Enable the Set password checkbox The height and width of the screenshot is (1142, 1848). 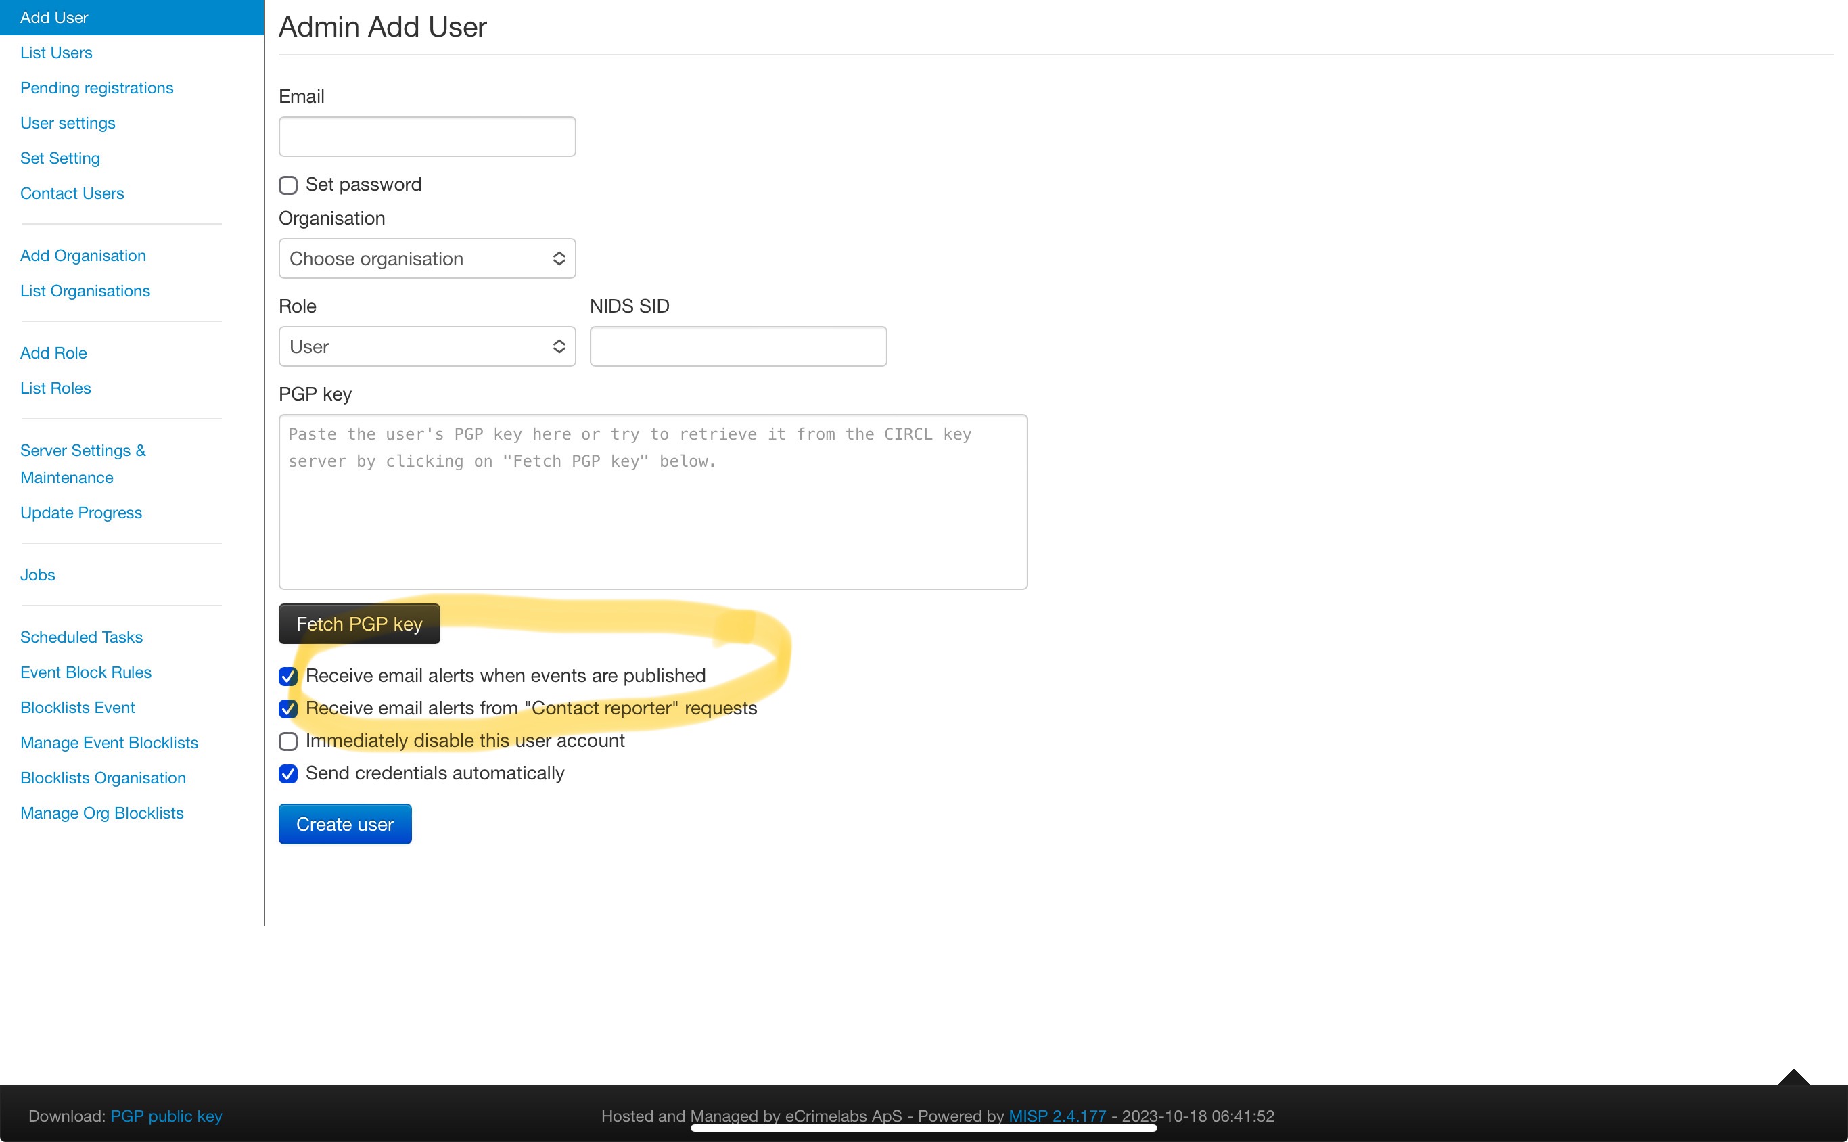(287, 185)
